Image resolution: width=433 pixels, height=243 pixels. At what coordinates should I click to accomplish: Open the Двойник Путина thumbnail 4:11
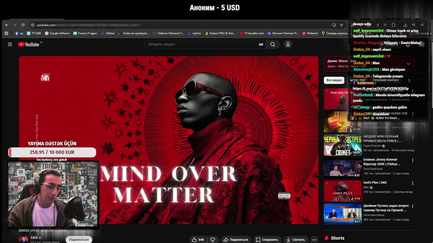point(343,214)
